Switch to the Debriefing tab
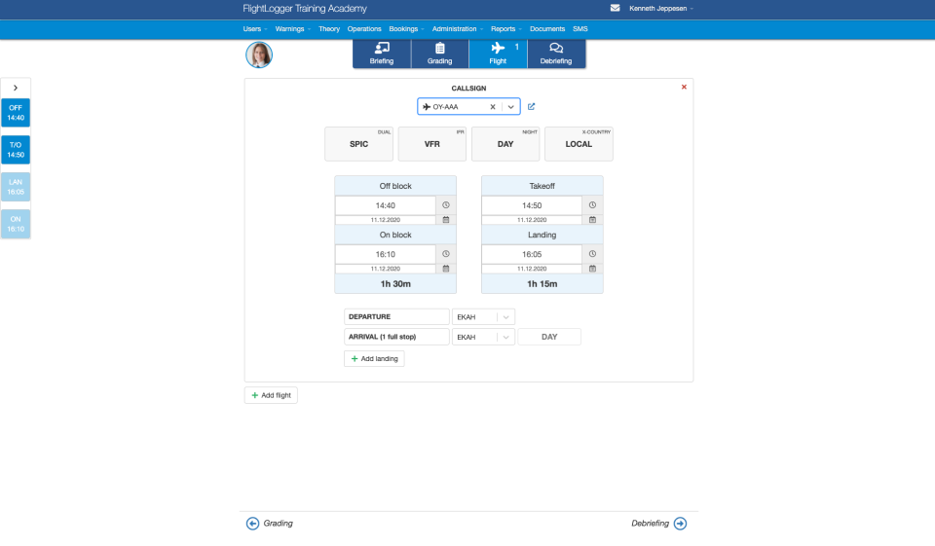 (x=556, y=54)
